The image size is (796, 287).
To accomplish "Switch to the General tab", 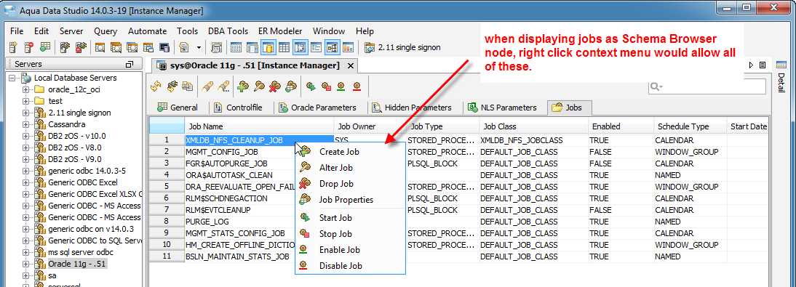I will click(x=177, y=108).
